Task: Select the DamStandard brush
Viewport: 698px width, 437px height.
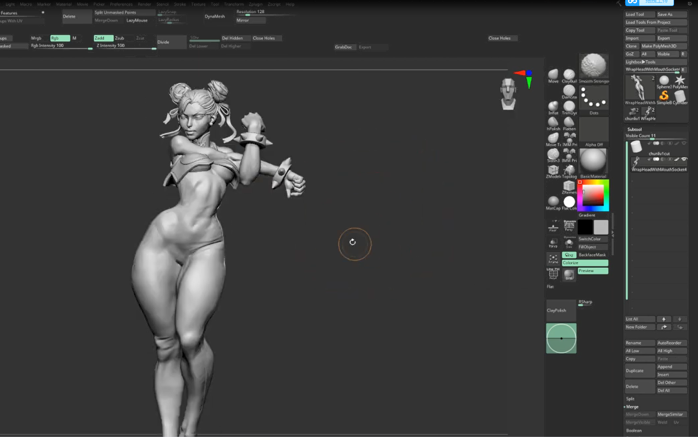Action: click(x=569, y=92)
